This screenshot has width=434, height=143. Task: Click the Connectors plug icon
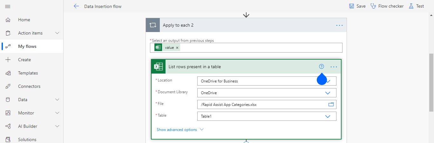(x=8, y=86)
